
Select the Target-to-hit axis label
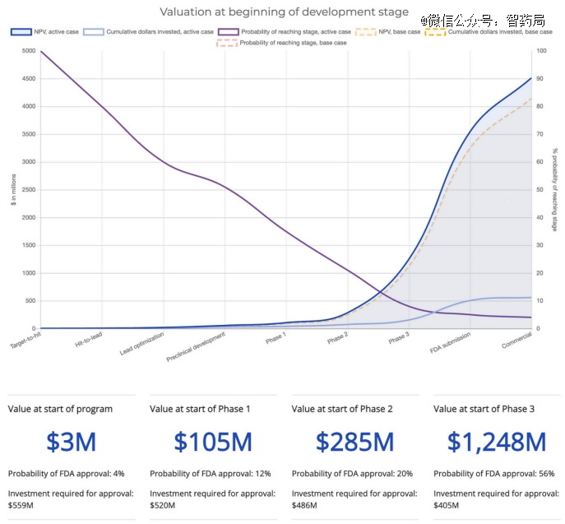tap(26, 341)
